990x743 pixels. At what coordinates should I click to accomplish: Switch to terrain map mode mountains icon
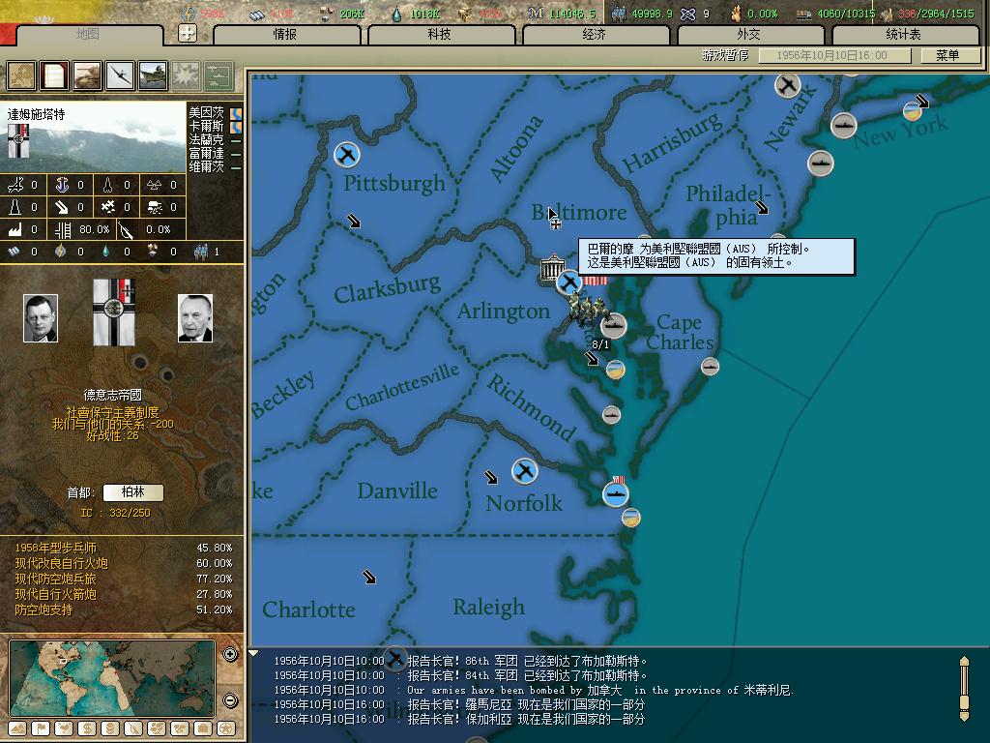pos(17,729)
